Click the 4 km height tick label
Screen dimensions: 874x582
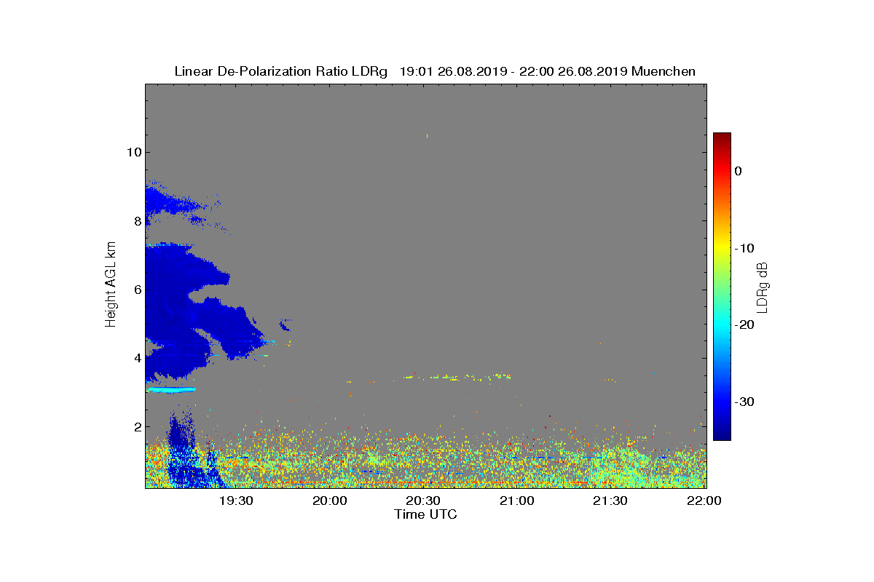[137, 358]
